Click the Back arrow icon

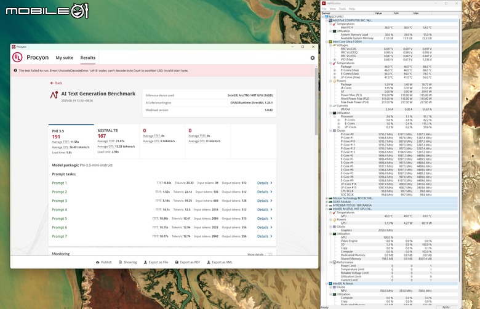52,83
